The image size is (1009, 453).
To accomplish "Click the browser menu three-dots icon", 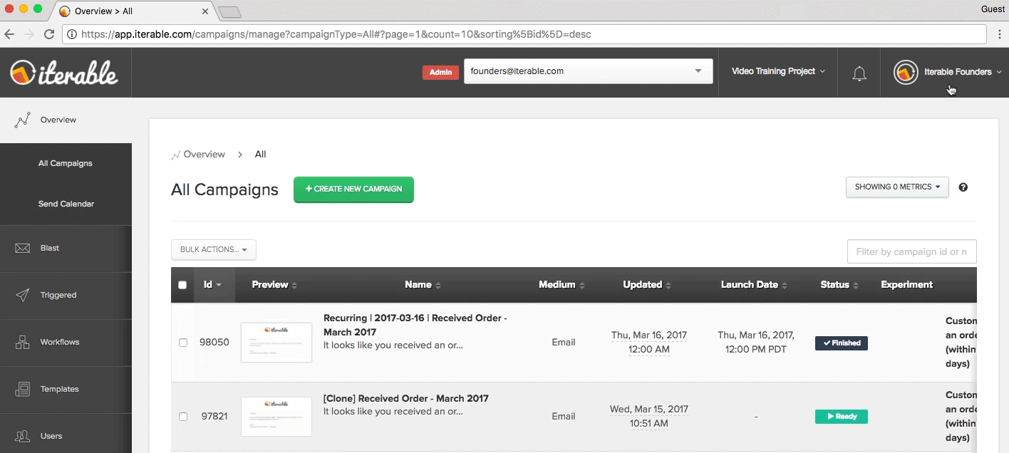I will coord(998,33).
